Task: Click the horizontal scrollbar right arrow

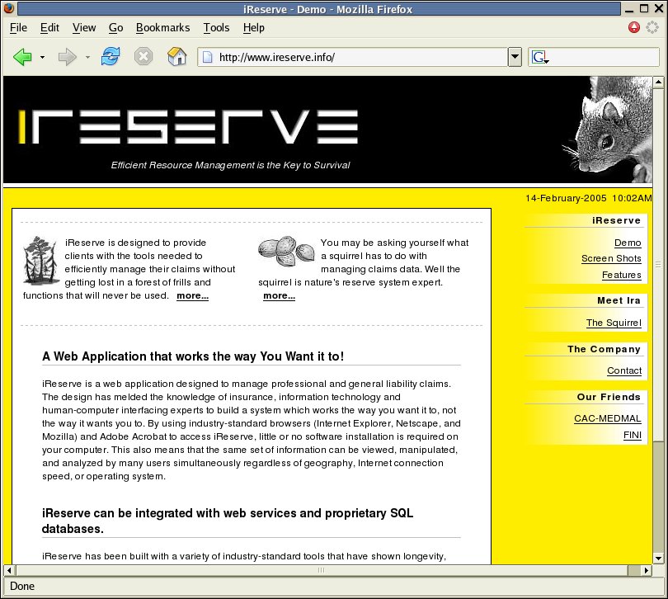Action: point(647,570)
